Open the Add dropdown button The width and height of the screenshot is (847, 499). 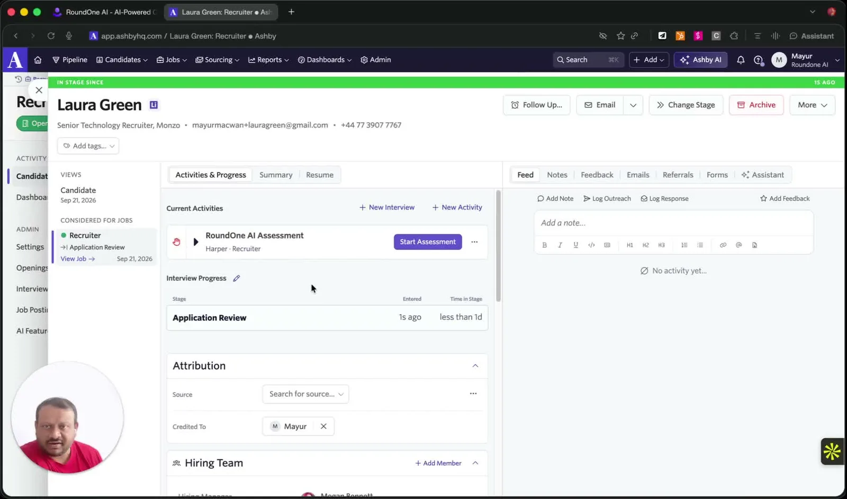coord(649,60)
